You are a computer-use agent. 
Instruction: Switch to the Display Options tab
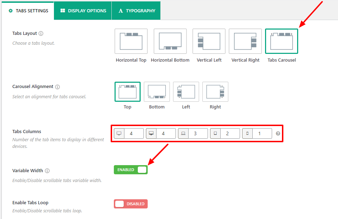tap(83, 11)
